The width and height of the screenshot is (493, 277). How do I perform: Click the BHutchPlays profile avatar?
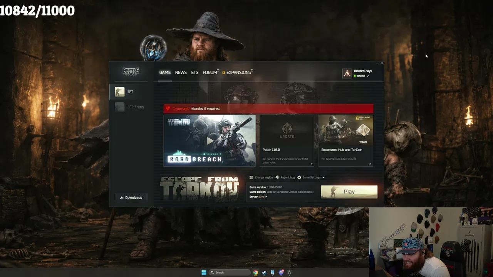pos(347,73)
